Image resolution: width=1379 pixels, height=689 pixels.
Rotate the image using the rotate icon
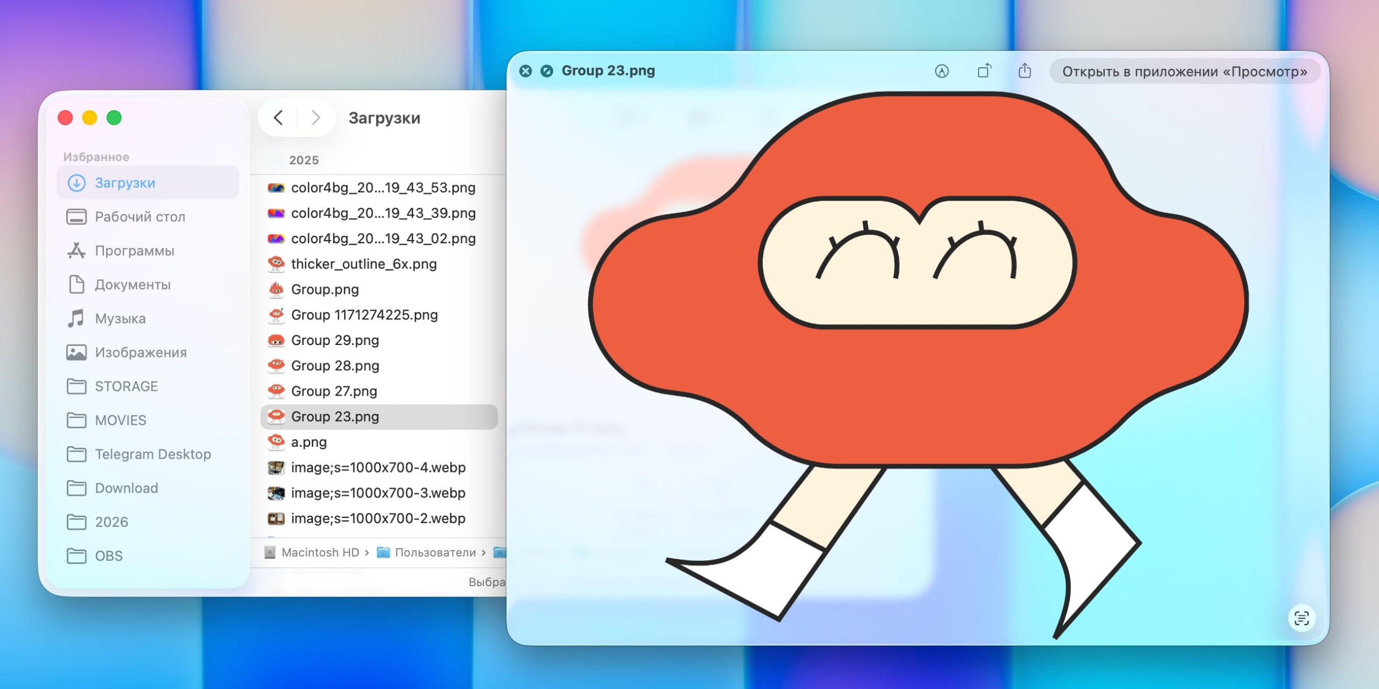[984, 71]
